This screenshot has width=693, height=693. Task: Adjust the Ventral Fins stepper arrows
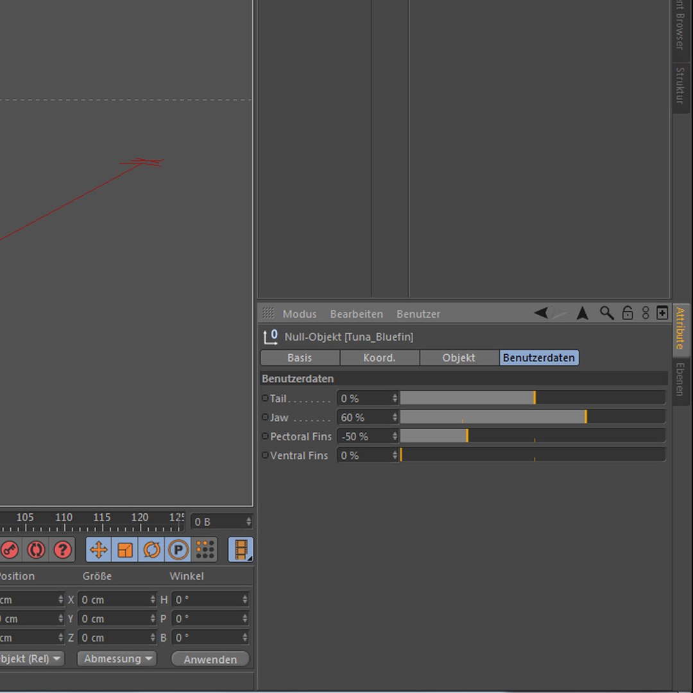(395, 455)
